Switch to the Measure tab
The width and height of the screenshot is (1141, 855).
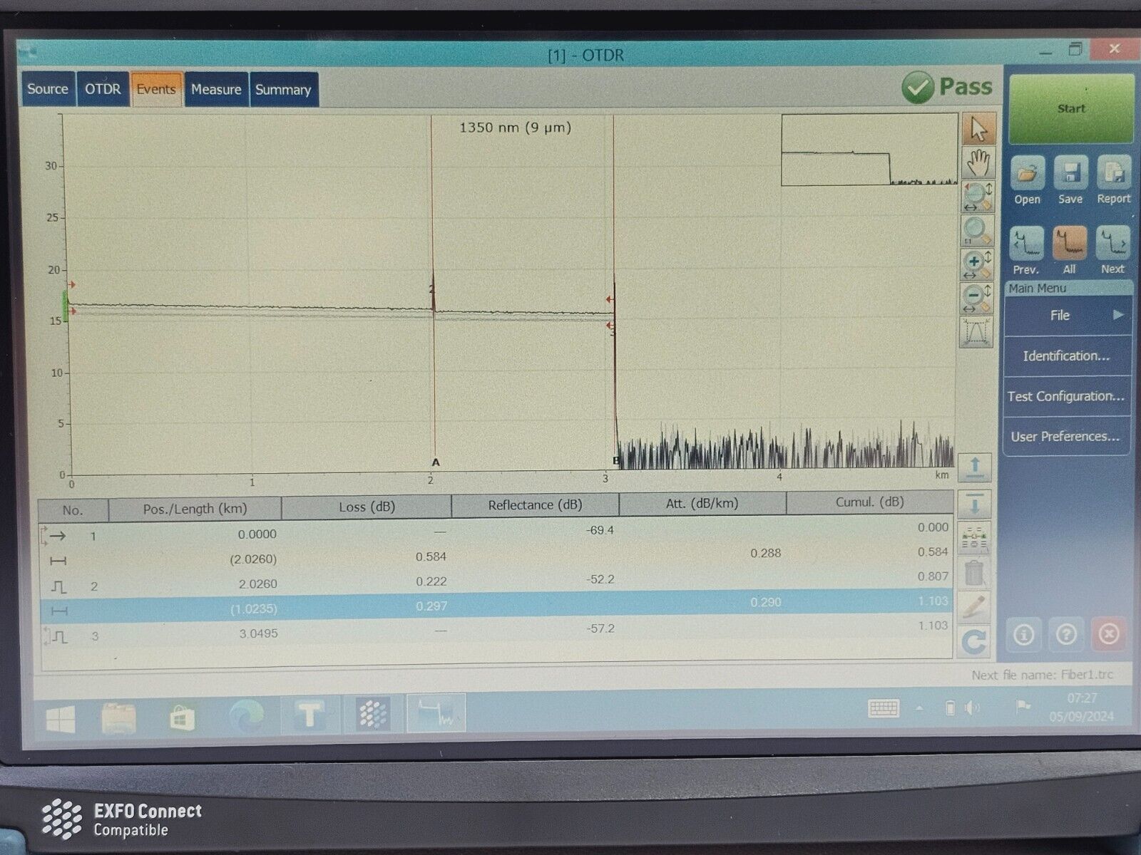click(x=216, y=90)
